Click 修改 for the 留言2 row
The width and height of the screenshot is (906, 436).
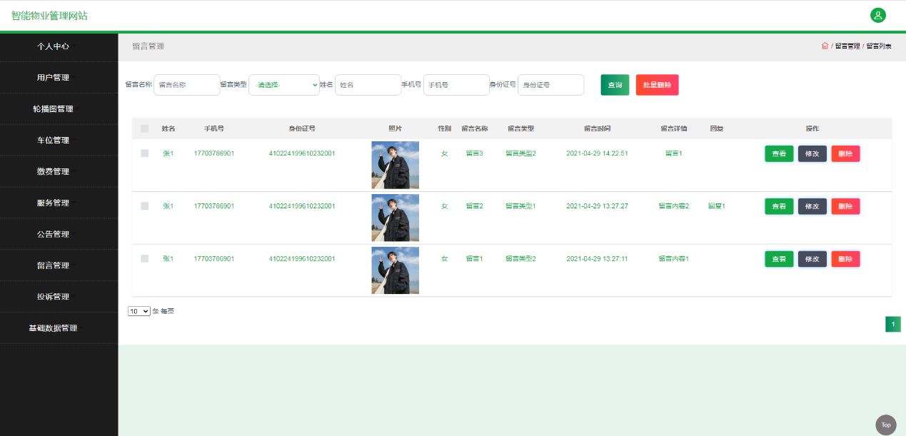(812, 206)
